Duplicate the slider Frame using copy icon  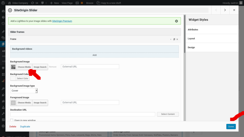[x=174, y=39]
